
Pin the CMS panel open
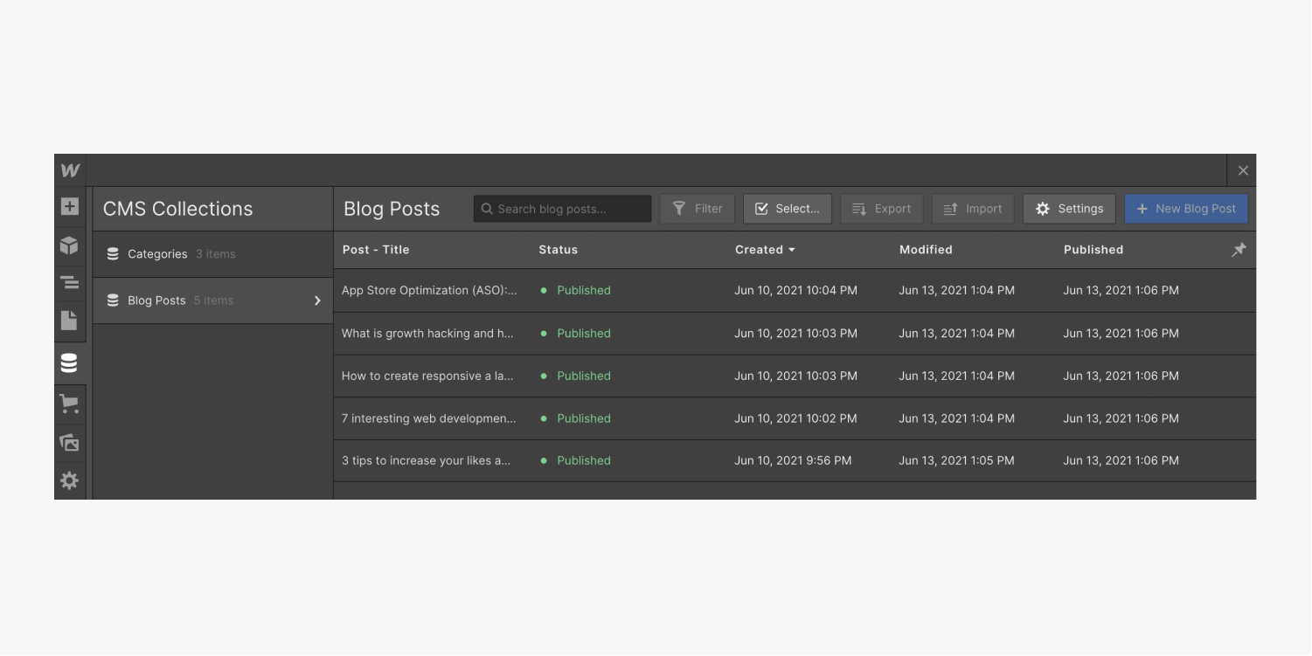(x=1239, y=250)
